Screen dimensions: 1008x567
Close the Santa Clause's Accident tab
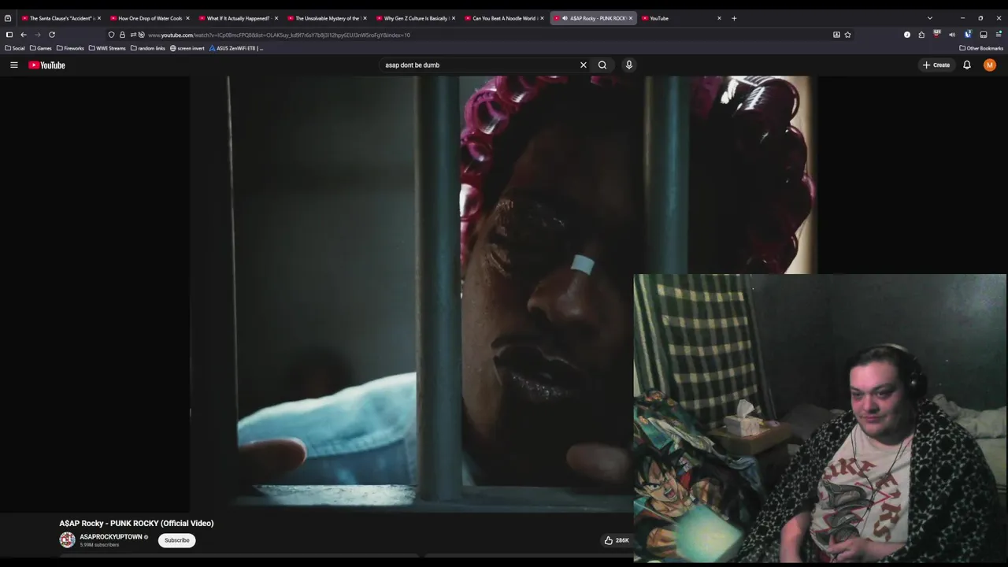point(99,18)
